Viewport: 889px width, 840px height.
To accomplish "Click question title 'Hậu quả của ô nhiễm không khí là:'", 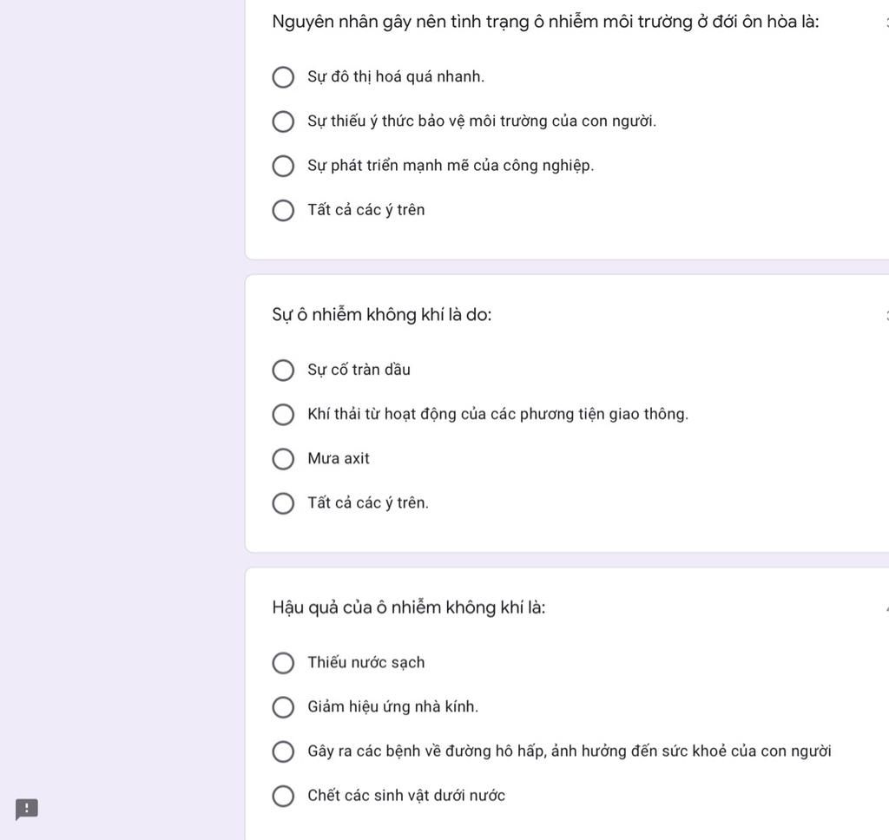I will pyautogui.click(x=408, y=607).
